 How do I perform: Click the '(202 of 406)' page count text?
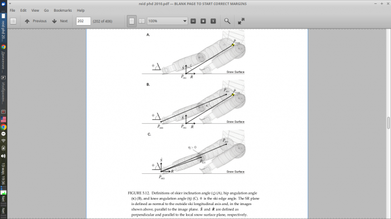pyautogui.click(x=102, y=21)
